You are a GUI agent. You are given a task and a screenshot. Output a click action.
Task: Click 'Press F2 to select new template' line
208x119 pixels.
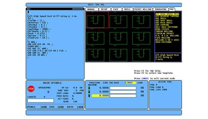tap(154, 73)
